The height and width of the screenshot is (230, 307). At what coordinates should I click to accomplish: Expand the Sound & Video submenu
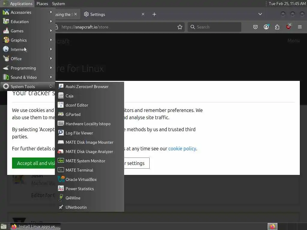click(x=28, y=77)
